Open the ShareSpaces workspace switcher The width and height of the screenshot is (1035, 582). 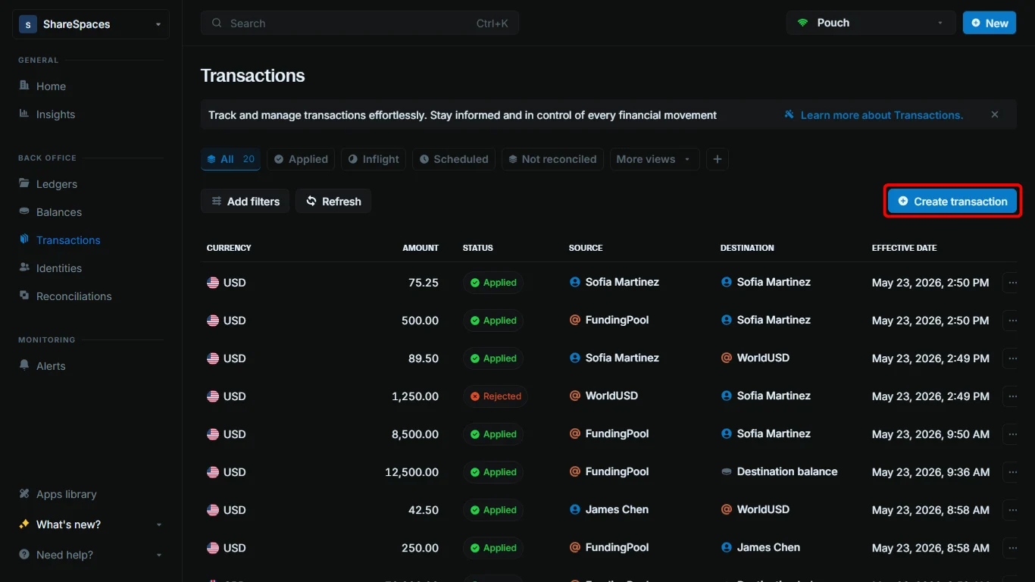pos(91,24)
